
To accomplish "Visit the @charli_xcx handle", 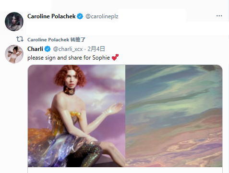I will click(x=68, y=49).
